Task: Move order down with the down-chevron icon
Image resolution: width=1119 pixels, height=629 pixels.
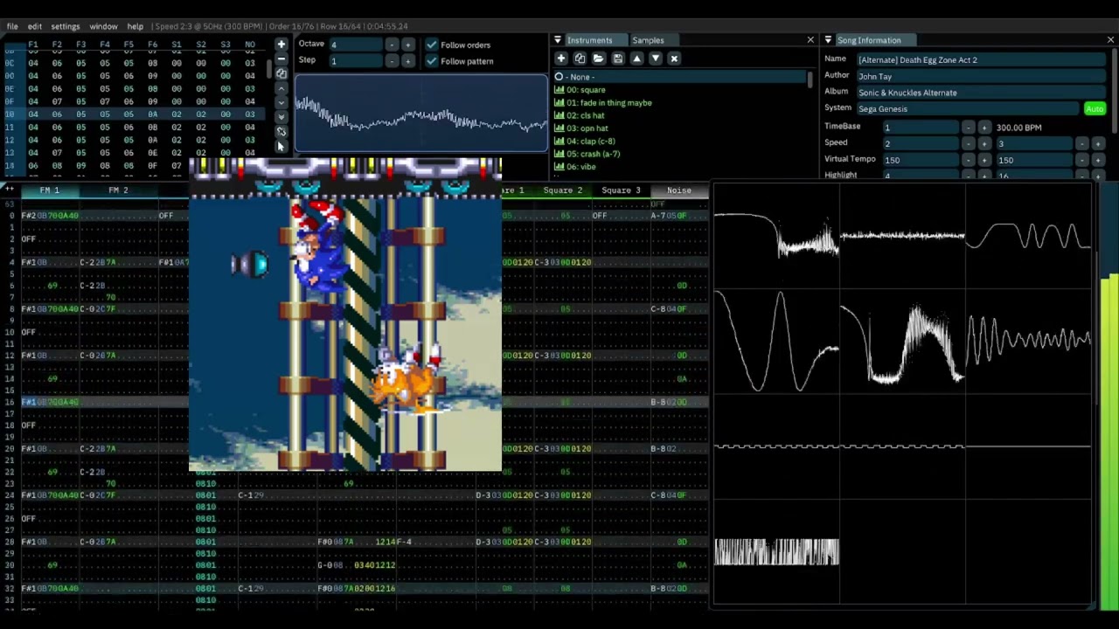Action: click(x=281, y=103)
